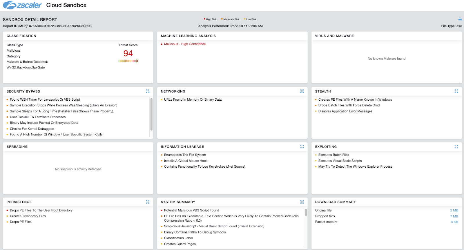Click the "Packet capture" label
The image size is (464, 250).
coord(326,222)
